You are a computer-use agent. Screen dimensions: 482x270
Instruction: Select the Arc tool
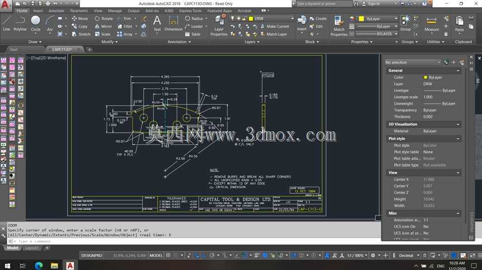[50, 23]
